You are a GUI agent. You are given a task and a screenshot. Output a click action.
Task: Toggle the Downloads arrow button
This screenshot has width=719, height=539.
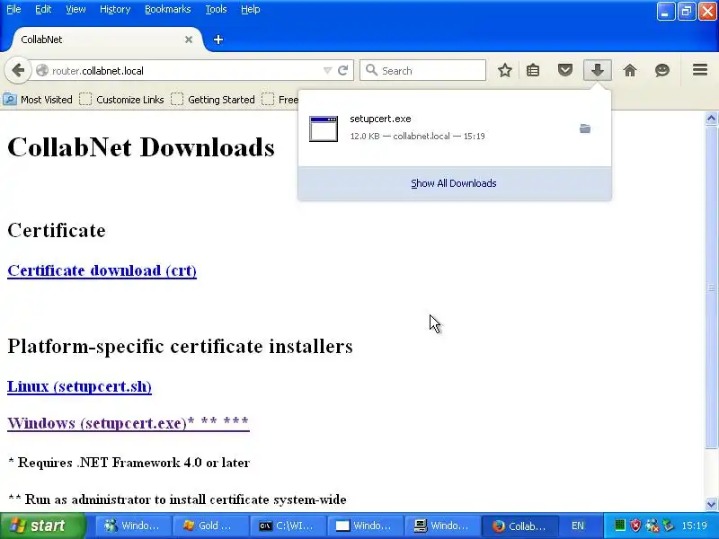coord(597,70)
